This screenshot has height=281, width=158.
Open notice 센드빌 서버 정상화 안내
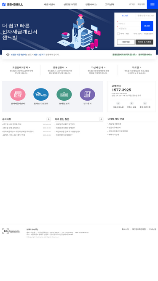coord(12,124)
